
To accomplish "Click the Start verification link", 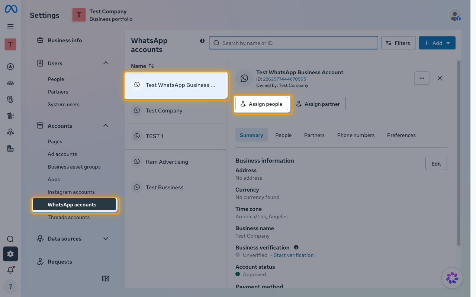I will [293, 255].
